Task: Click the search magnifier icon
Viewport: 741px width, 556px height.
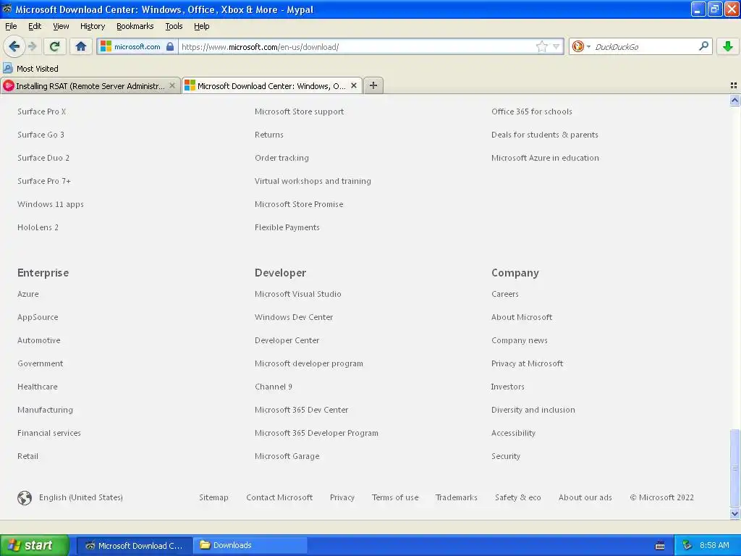Action: coord(703,46)
